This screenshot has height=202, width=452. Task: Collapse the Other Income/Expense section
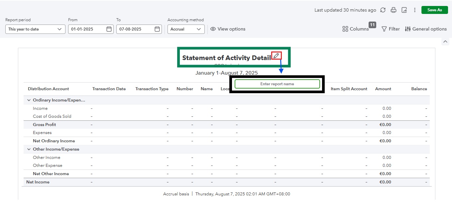tap(29, 149)
